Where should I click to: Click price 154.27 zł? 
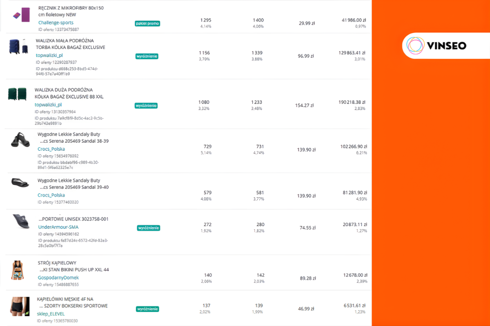[x=304, y=105]
